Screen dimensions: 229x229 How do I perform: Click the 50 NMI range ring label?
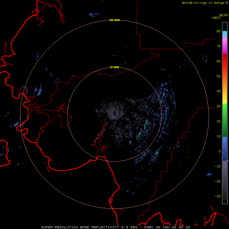[x=114, y=67]
